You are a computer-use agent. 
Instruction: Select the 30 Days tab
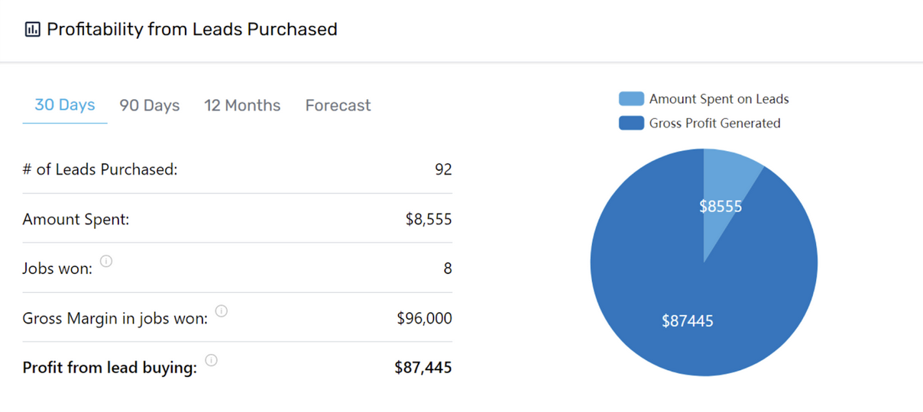coord(65,105)
